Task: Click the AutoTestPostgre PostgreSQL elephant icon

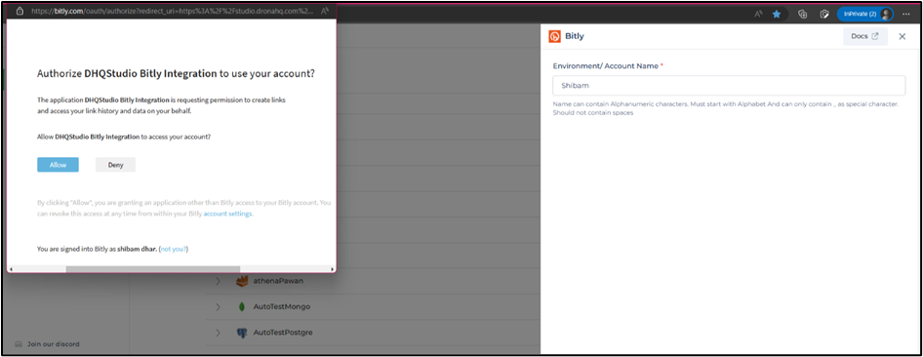Action: click(x=241, y=333)
